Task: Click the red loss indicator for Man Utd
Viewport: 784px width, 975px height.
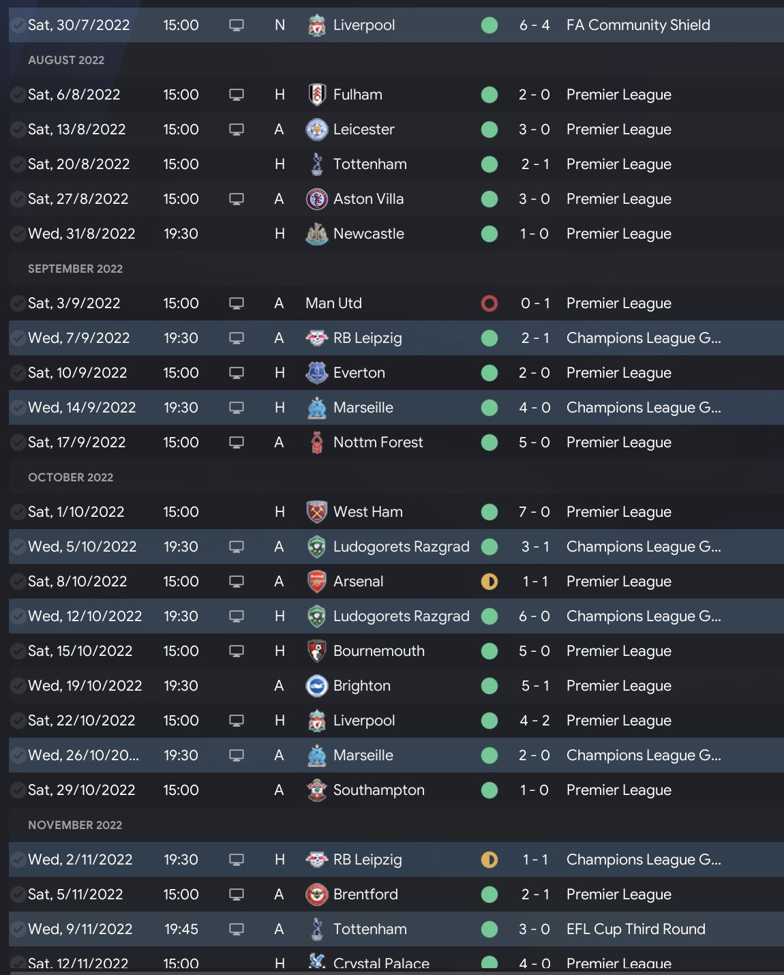Action: [x=489, y=303]
